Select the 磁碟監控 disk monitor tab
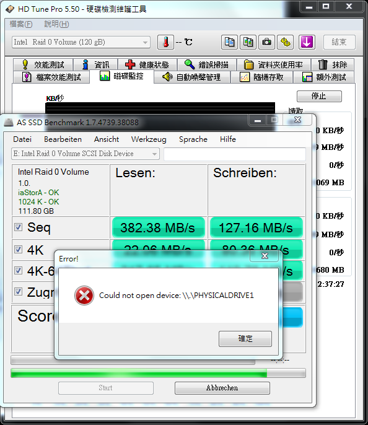Viewport: 368px width, 425px height. [121, 76]
